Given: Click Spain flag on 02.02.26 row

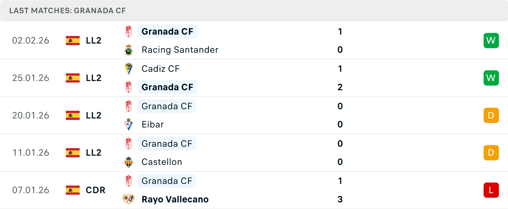Looking at the screenshot, I should click(73, 40).
